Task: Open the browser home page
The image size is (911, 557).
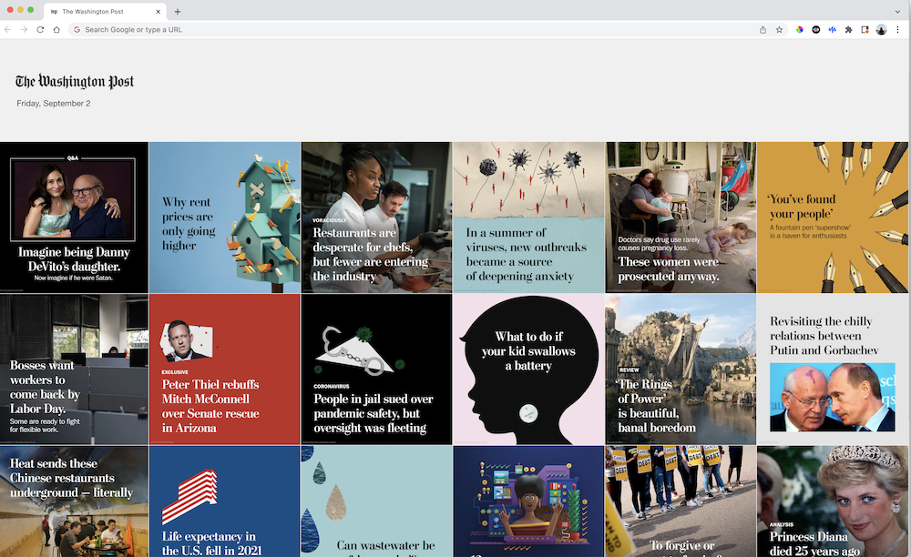Action: [x=56, y=30]
